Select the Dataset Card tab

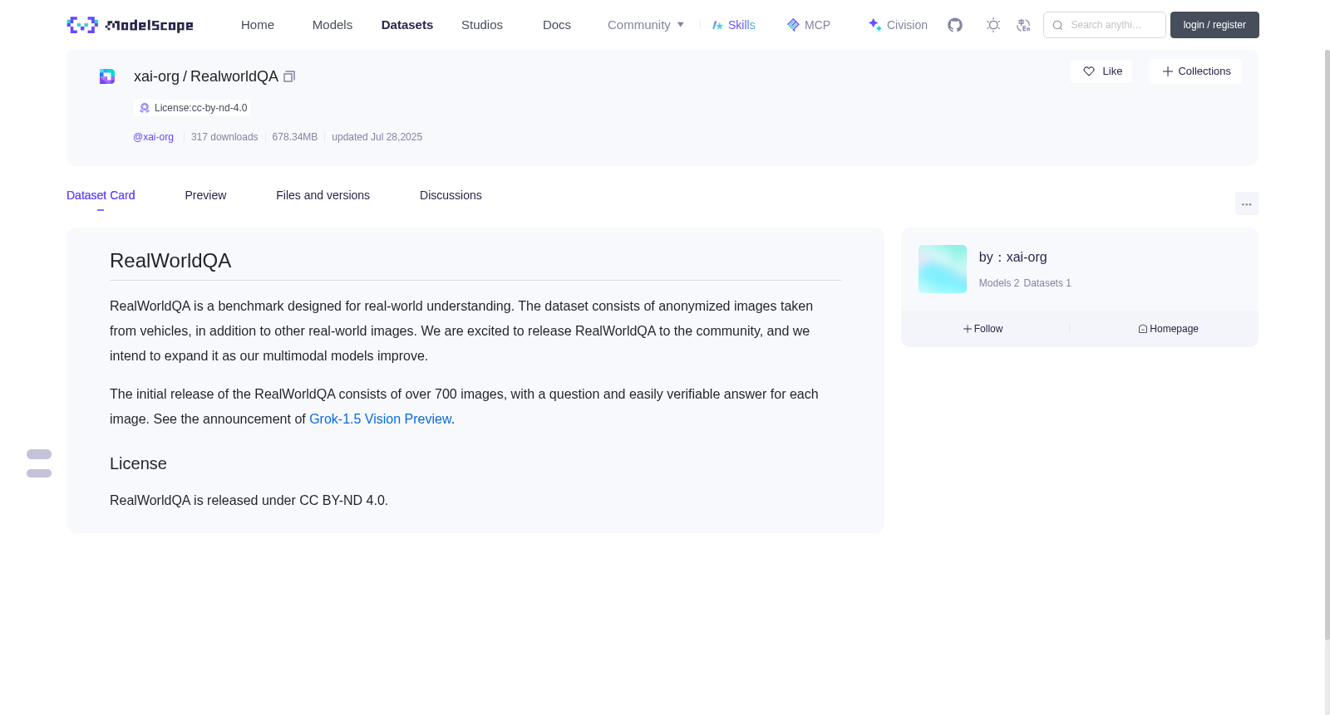point(101,195)
